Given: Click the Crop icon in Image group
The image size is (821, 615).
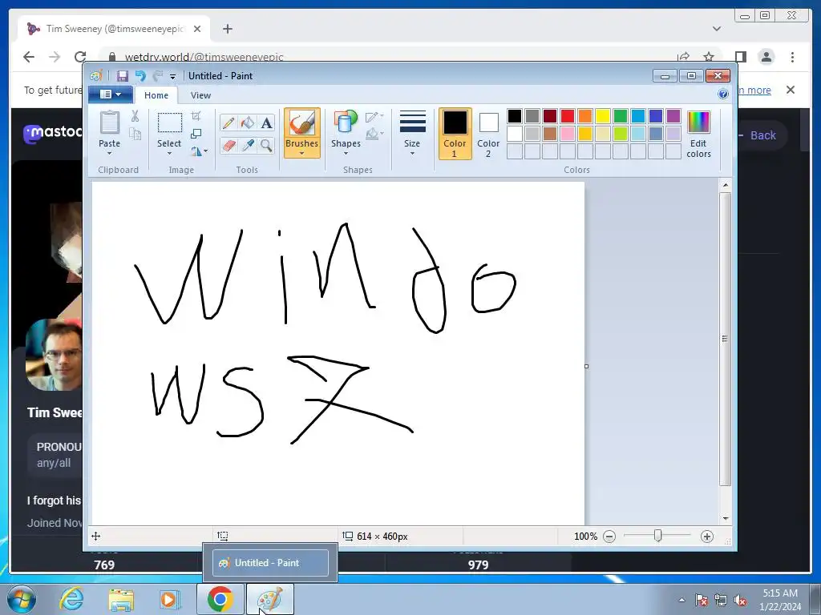Looking at the screenshot, I should [196, 116].
